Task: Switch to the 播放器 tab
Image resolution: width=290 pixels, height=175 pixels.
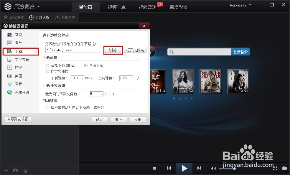Action: tap(85, 7)
